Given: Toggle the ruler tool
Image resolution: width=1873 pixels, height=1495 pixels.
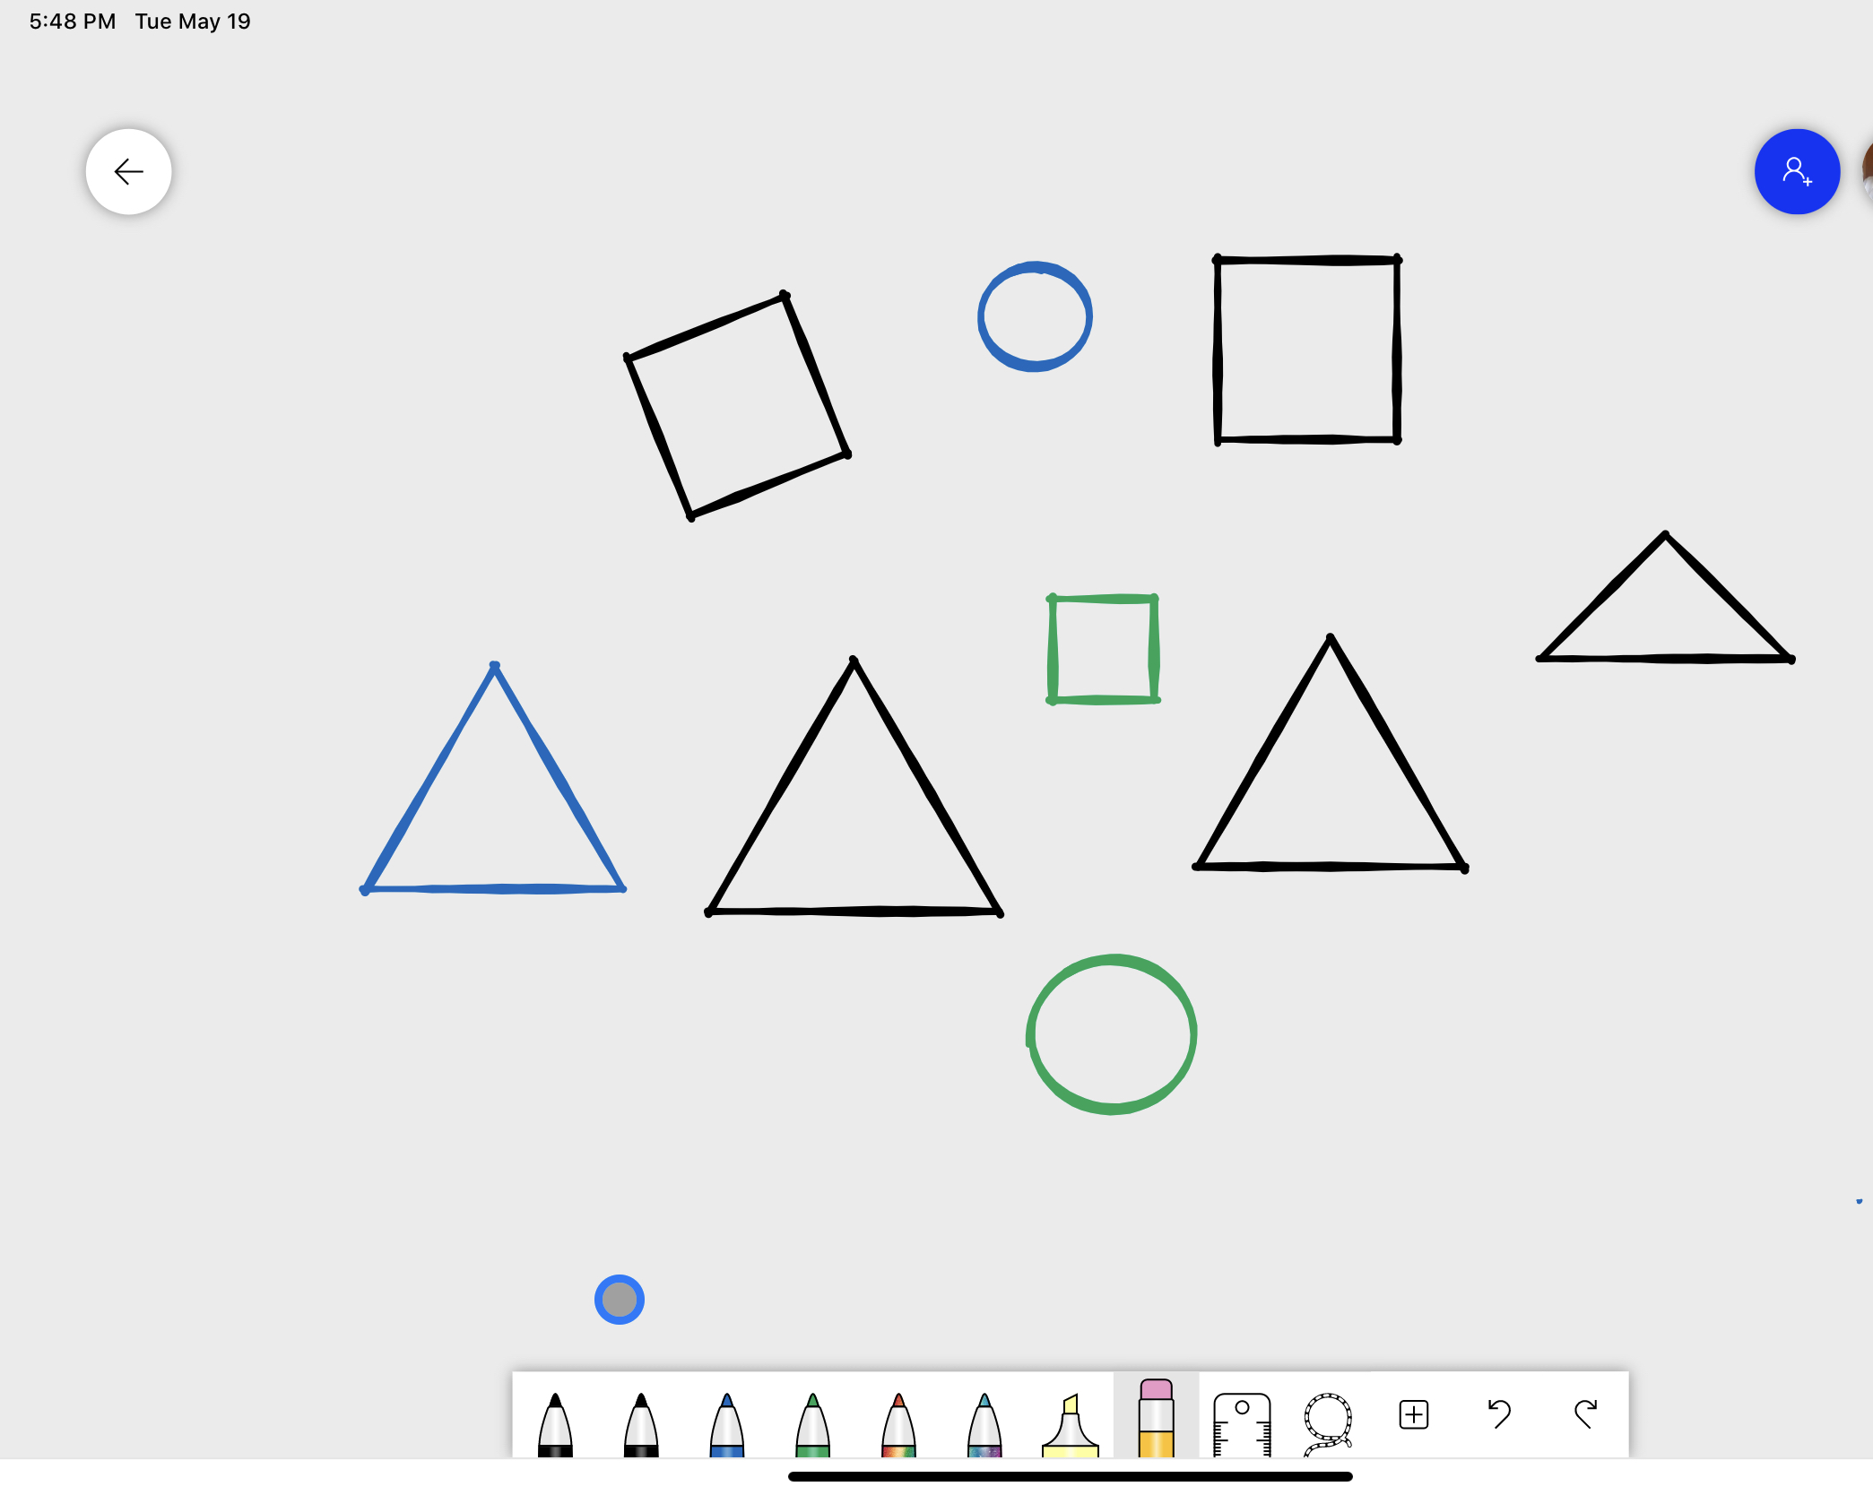Looking at the screenshot, I should (x=1242, y=1422).
